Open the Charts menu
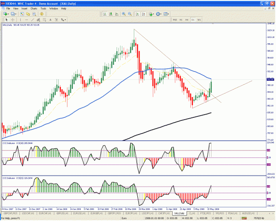Viewport: 276px width, 221px height. tap(34, 8)
